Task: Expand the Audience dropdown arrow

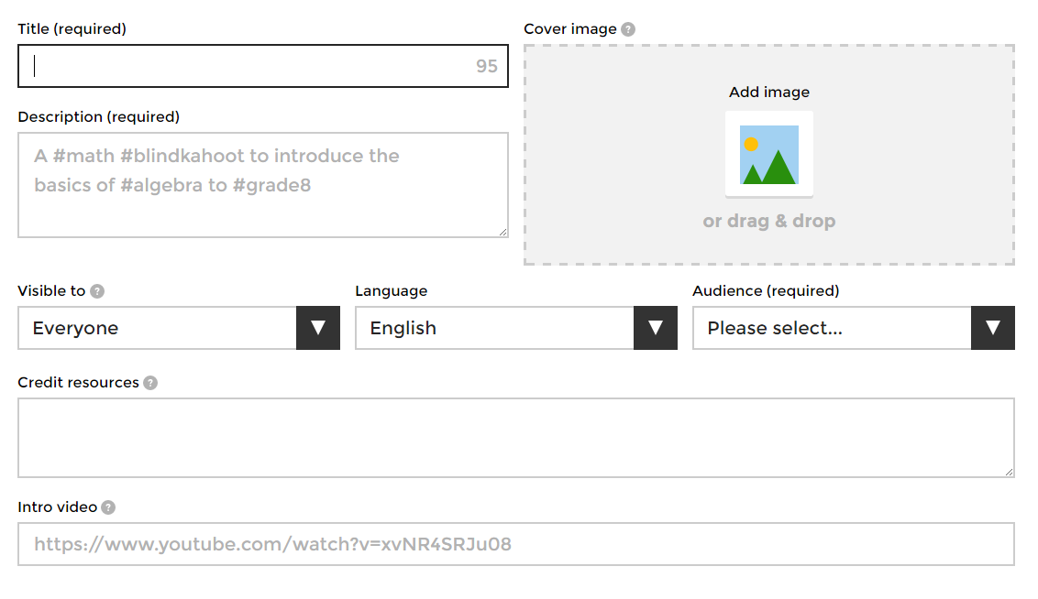Action: click(993, 328)
